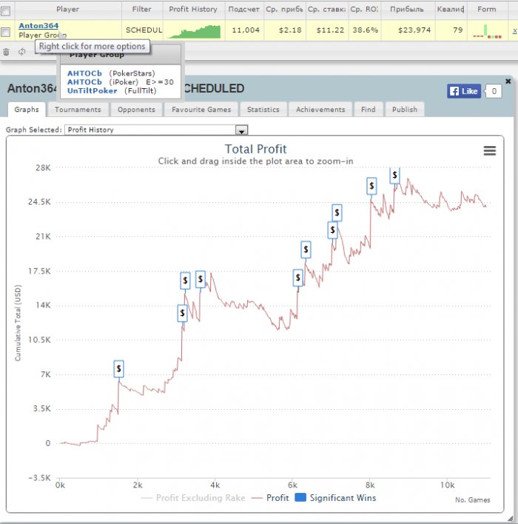Close the player panel with X icon
Screen dimensions: 518x524
coord(508,82)
